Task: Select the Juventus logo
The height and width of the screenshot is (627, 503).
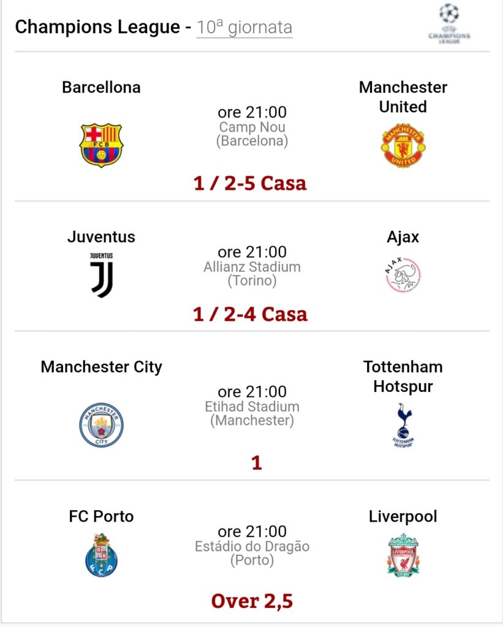Action: pos(101,275)
